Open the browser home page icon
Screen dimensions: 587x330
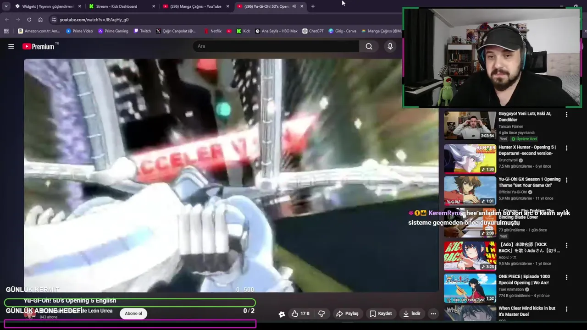coord(40,20)
